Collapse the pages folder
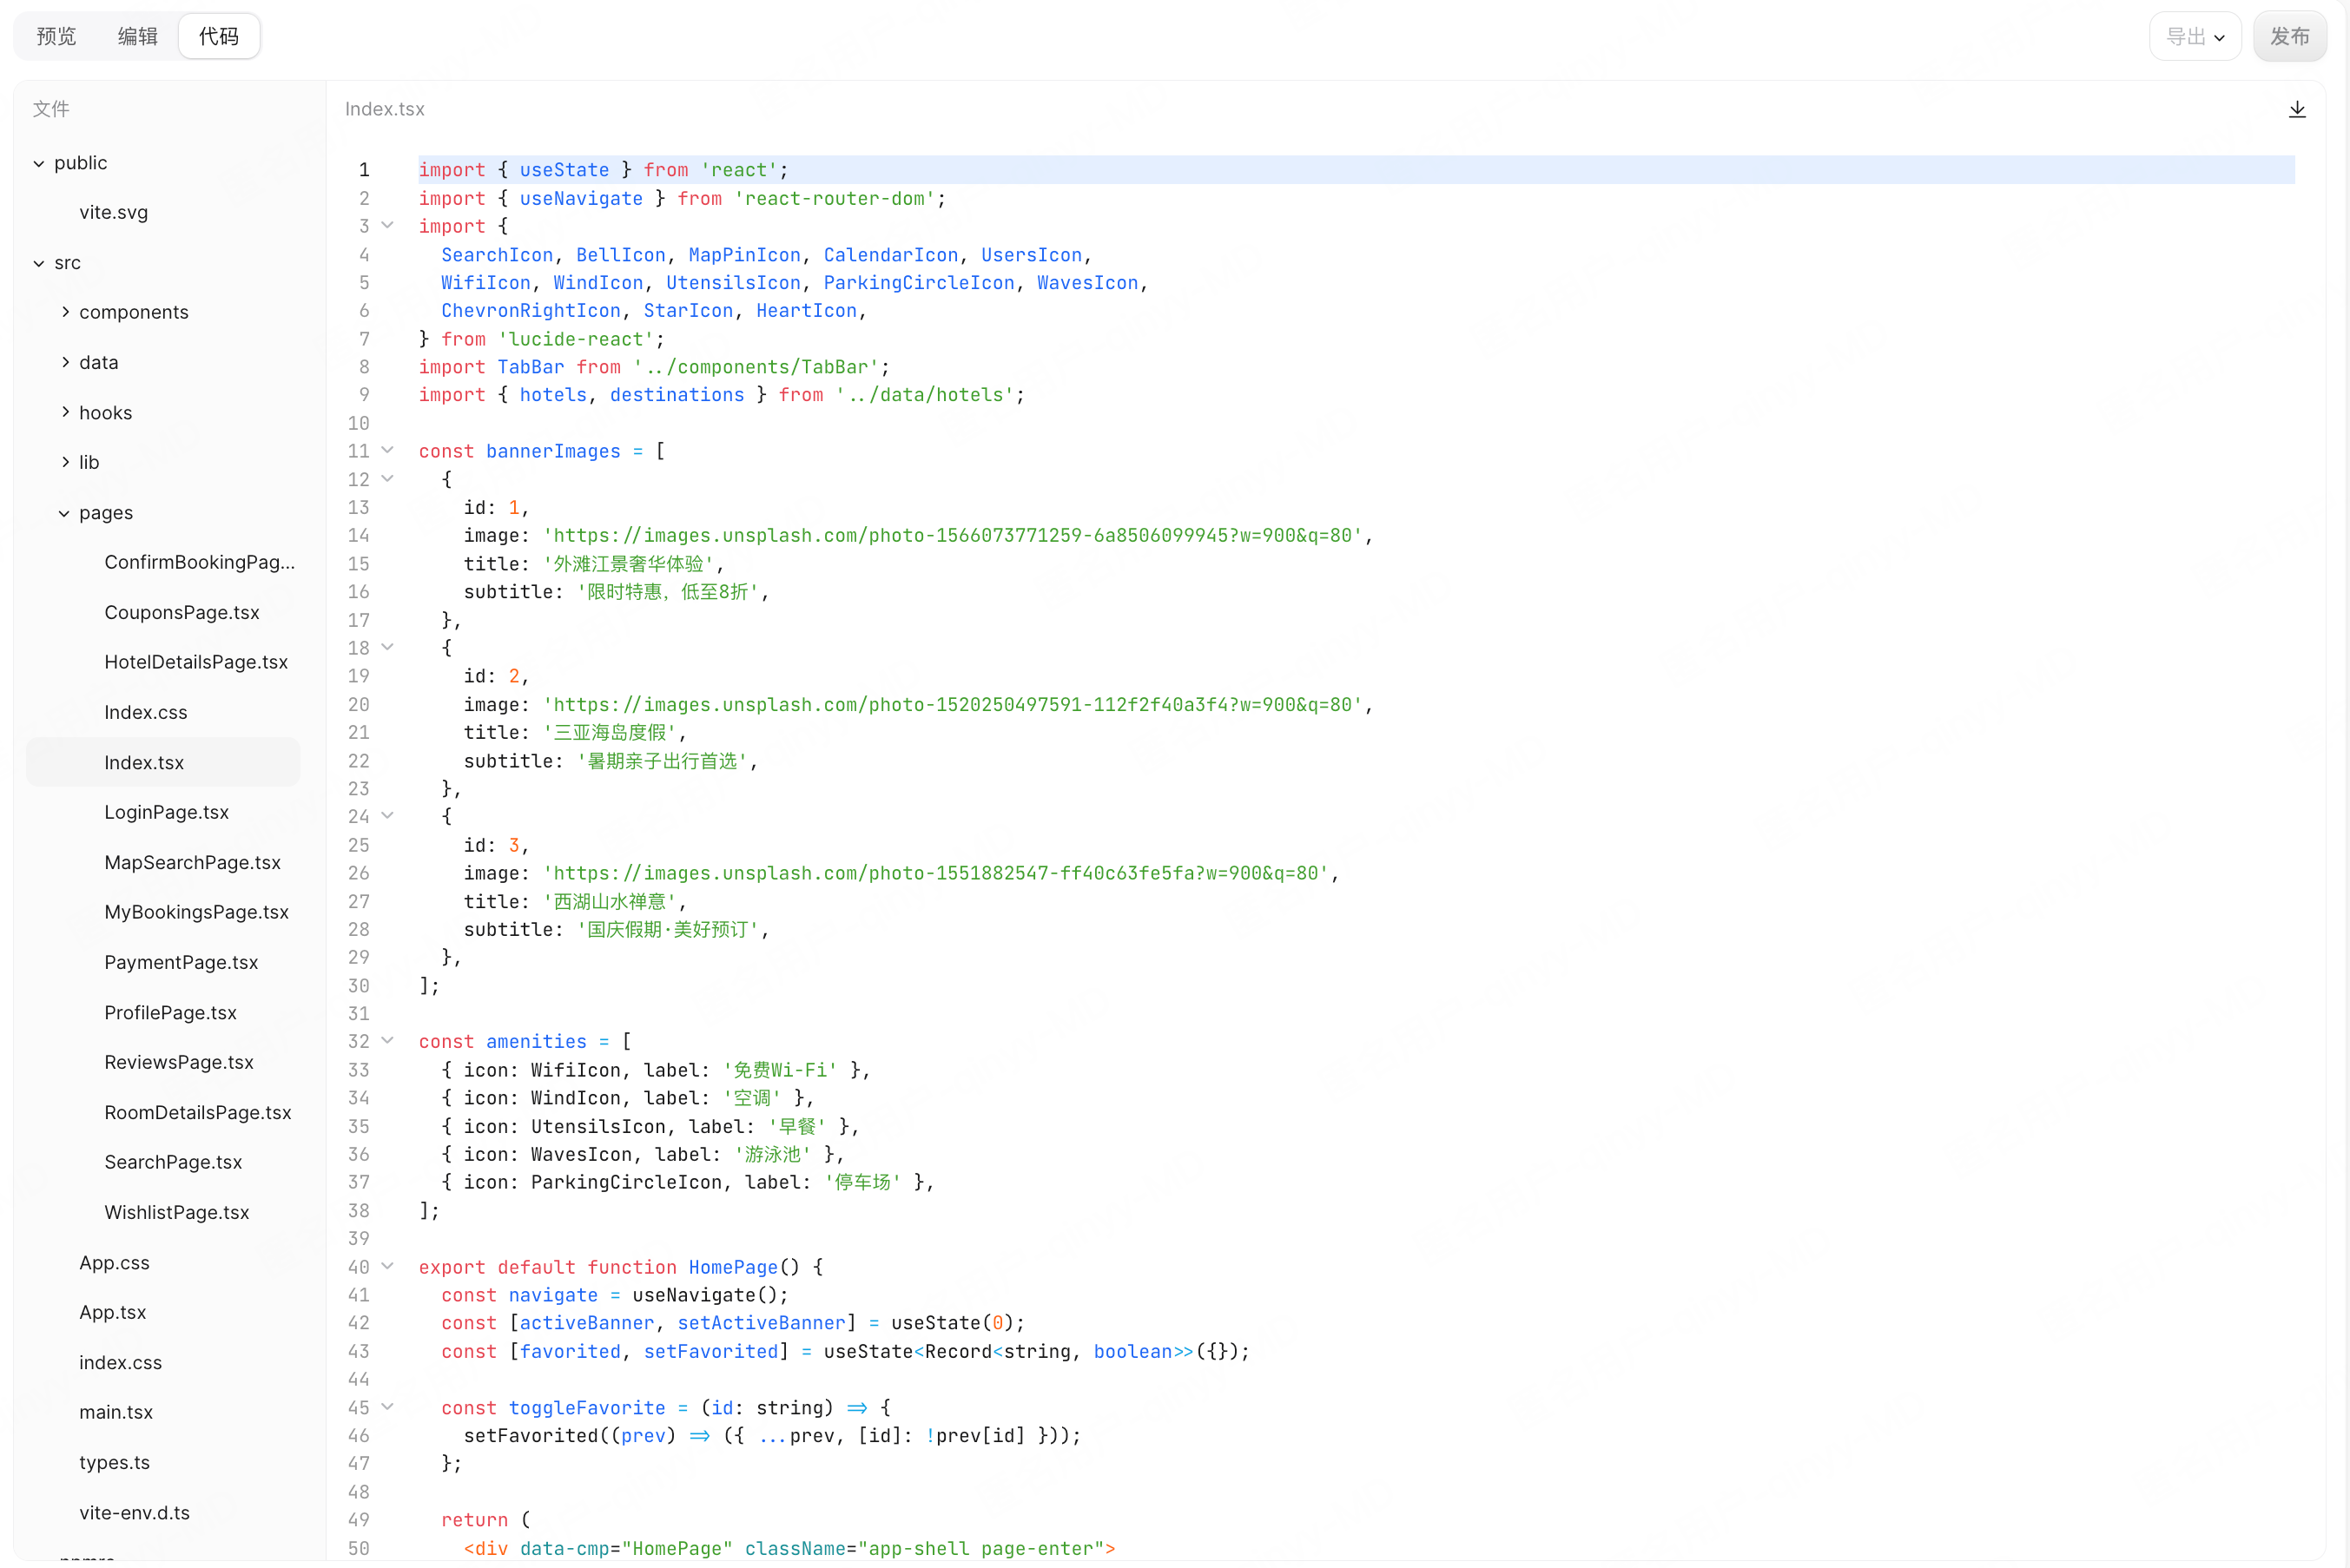Viewport: 2350px width, 1568px height. coord(64,513)
